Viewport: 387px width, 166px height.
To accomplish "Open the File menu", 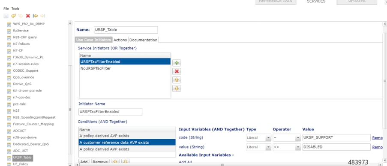I will pyautogui.click(x=6, y=9).
